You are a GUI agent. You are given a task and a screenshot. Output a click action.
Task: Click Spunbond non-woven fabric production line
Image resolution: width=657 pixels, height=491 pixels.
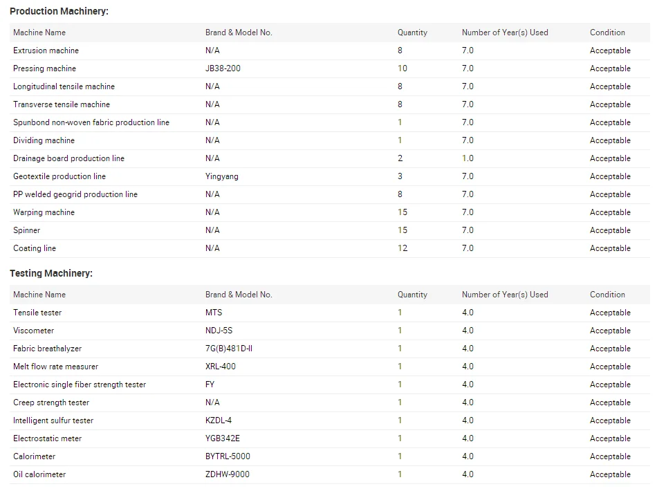click(91, 122)
